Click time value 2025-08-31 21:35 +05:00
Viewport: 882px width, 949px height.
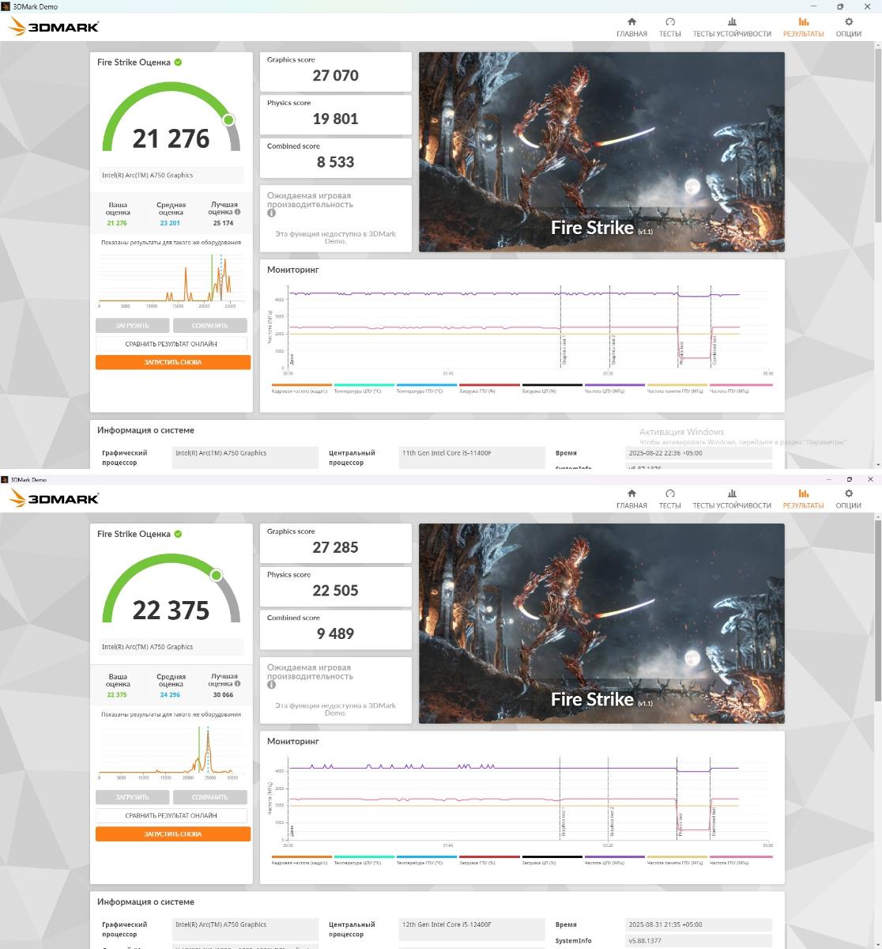click(698, 924)
